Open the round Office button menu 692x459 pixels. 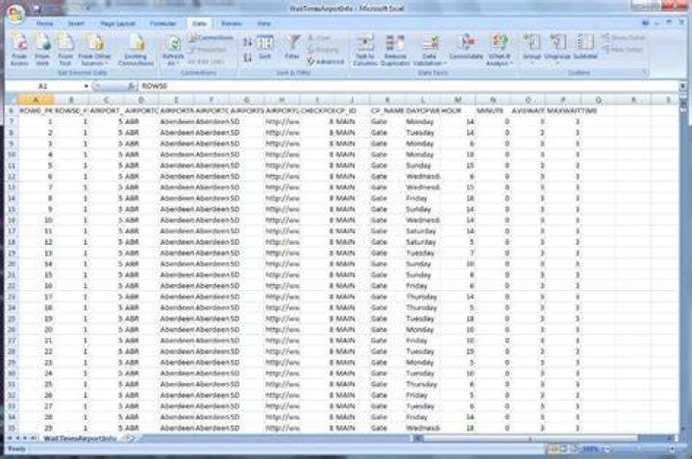coord(16,13)
